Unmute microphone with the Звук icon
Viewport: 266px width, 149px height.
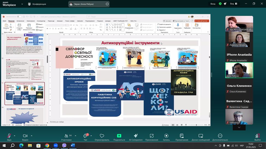9,136
